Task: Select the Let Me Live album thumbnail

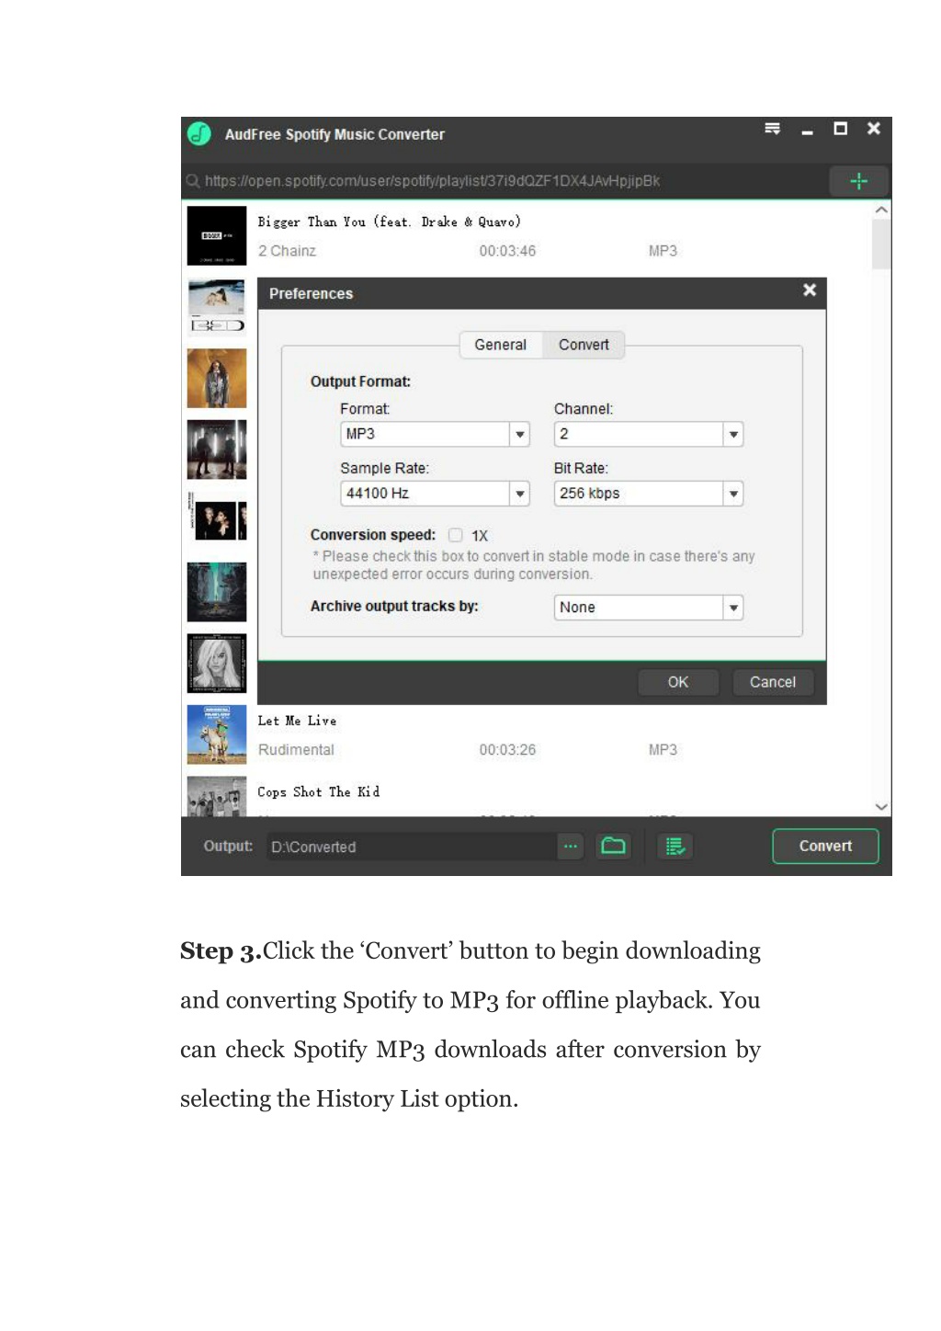Action: [217, 734]
